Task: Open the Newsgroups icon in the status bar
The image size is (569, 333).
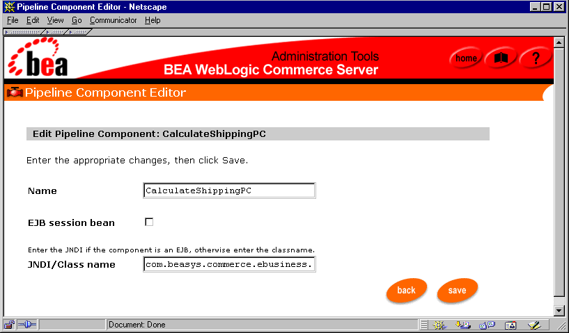Action: (x=487, y=325)
